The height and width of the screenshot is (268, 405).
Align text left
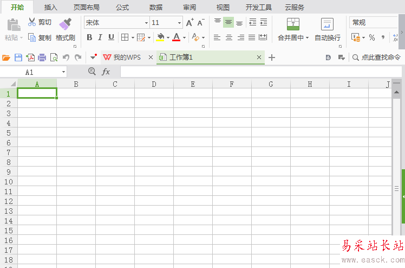(217, 37)
